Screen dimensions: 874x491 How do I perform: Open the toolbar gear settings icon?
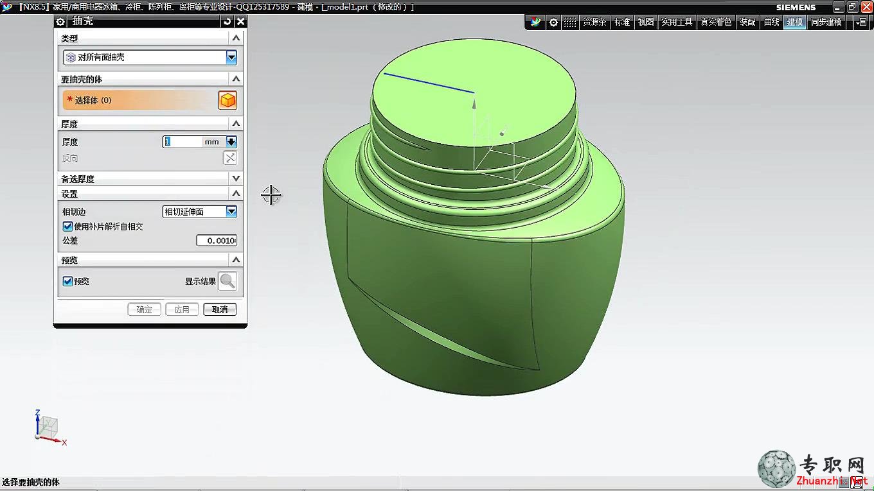pyautogui.click(x=553, y=22)
